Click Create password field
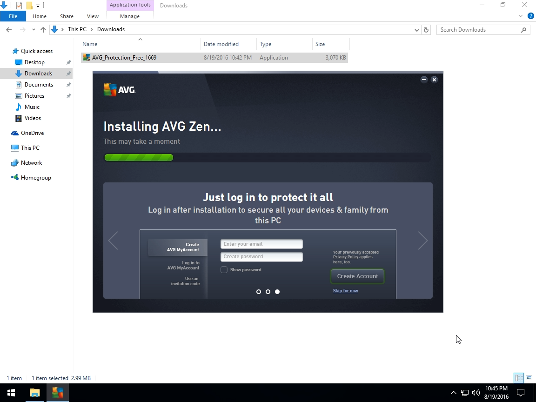This screenshot has width=536, height=402. tap(261, 257)
